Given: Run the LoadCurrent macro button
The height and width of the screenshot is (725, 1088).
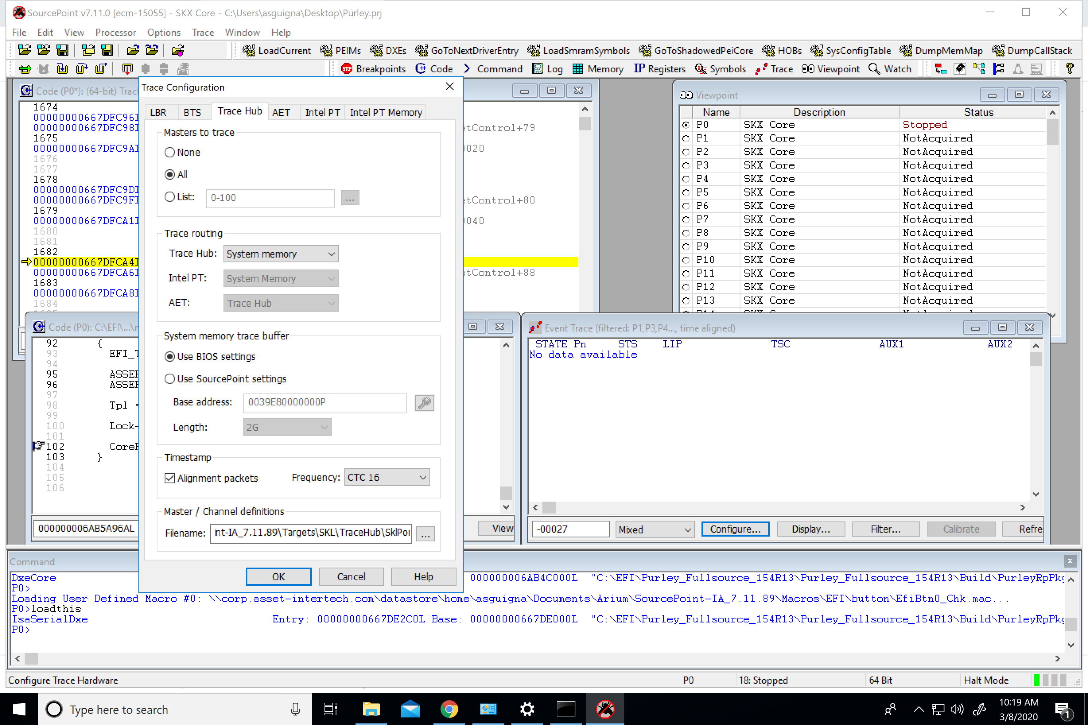Looking at the screenshot, I should (277, 50).
